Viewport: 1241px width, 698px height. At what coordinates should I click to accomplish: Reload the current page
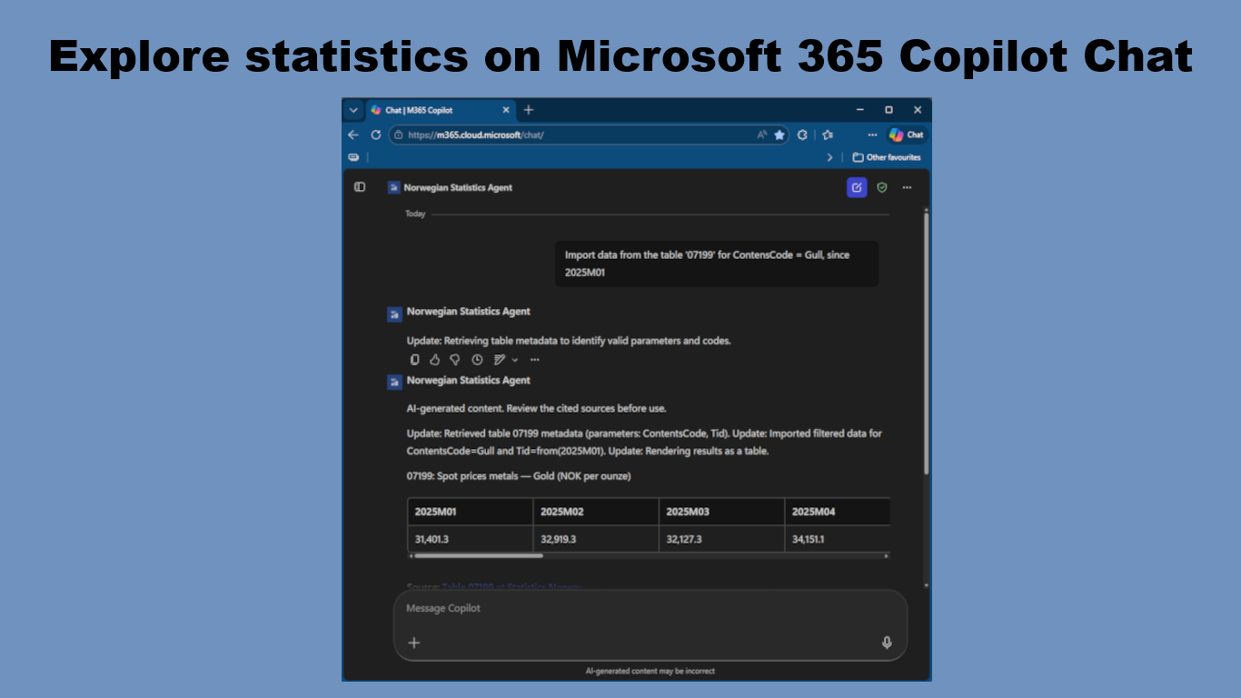click(x=376, y=135)
